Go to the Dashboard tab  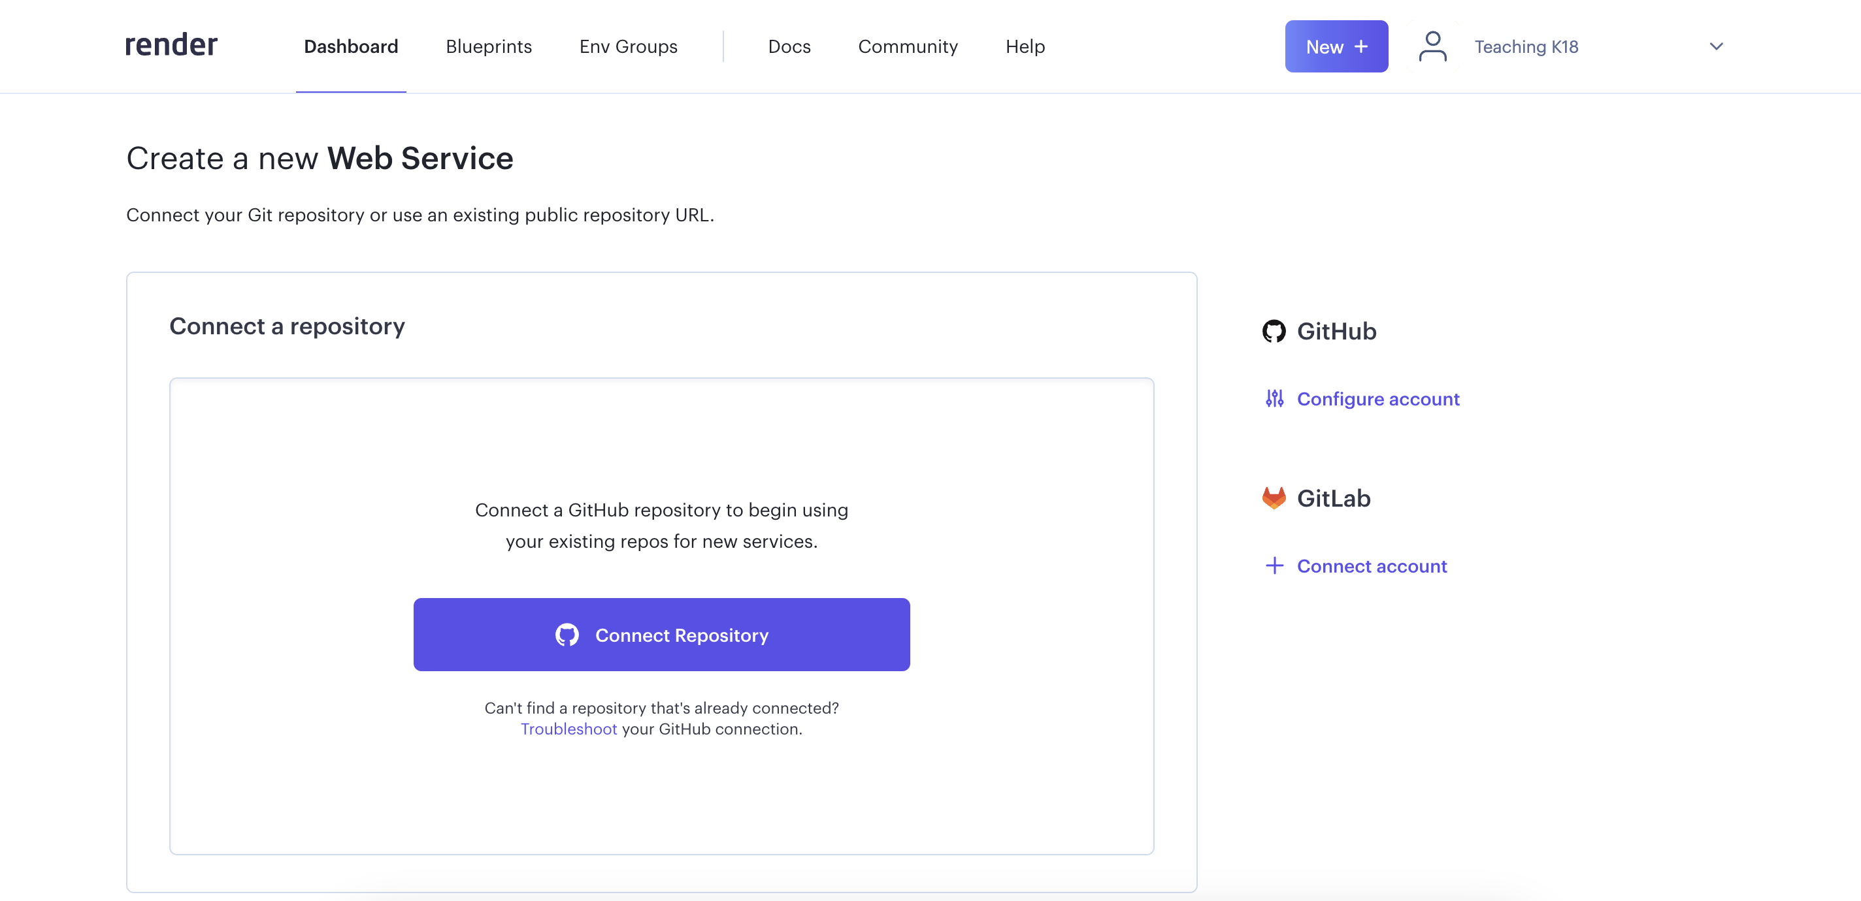[x=350, y=47]
